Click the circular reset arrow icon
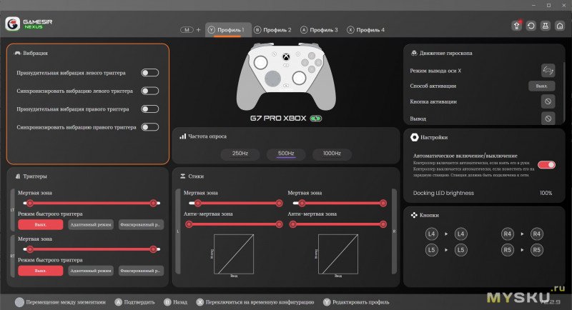The width and height of the screenshot is (572, 310). [x=531, y=25]
